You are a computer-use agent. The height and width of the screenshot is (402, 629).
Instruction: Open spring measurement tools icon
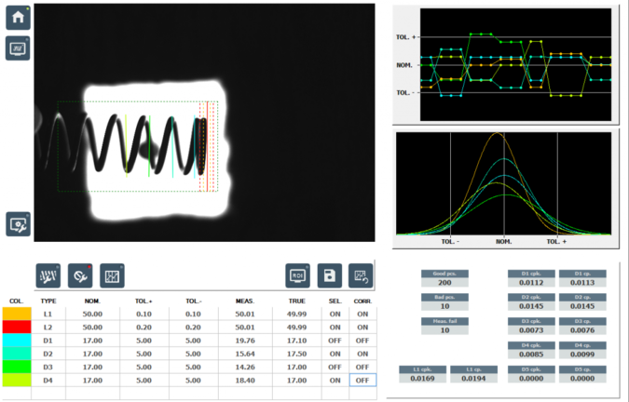click(48, 275)
